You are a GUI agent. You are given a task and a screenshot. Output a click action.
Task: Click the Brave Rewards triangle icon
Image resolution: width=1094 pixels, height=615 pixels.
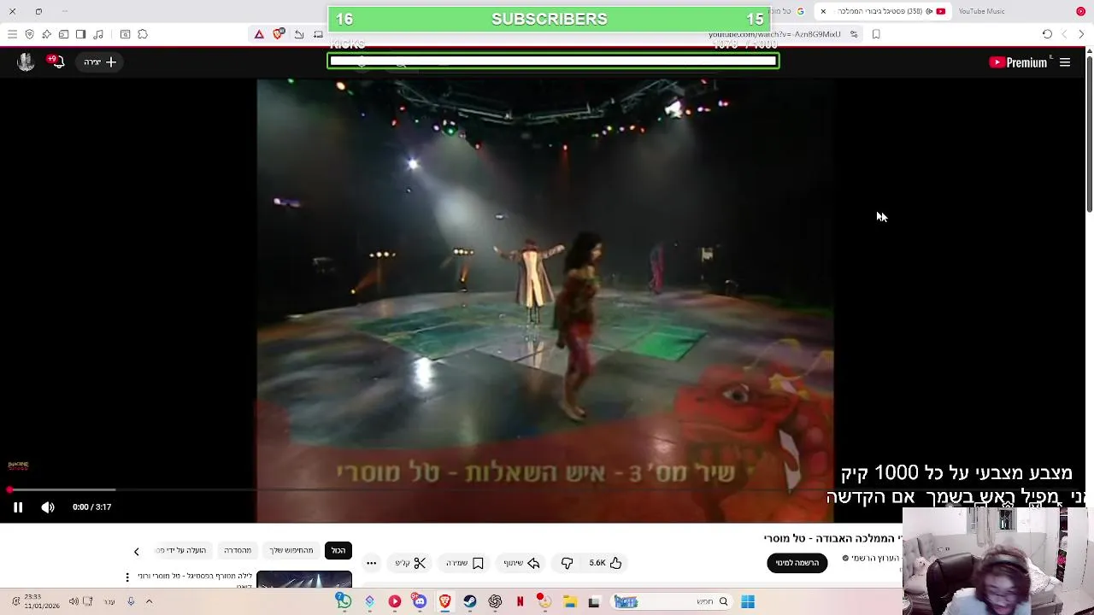tap(259, 34)
